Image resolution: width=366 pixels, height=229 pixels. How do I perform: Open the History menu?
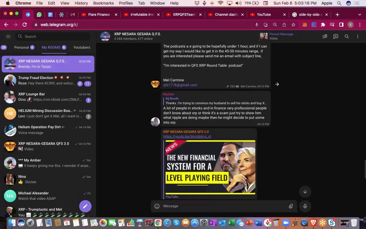click(x=81, y=3)
